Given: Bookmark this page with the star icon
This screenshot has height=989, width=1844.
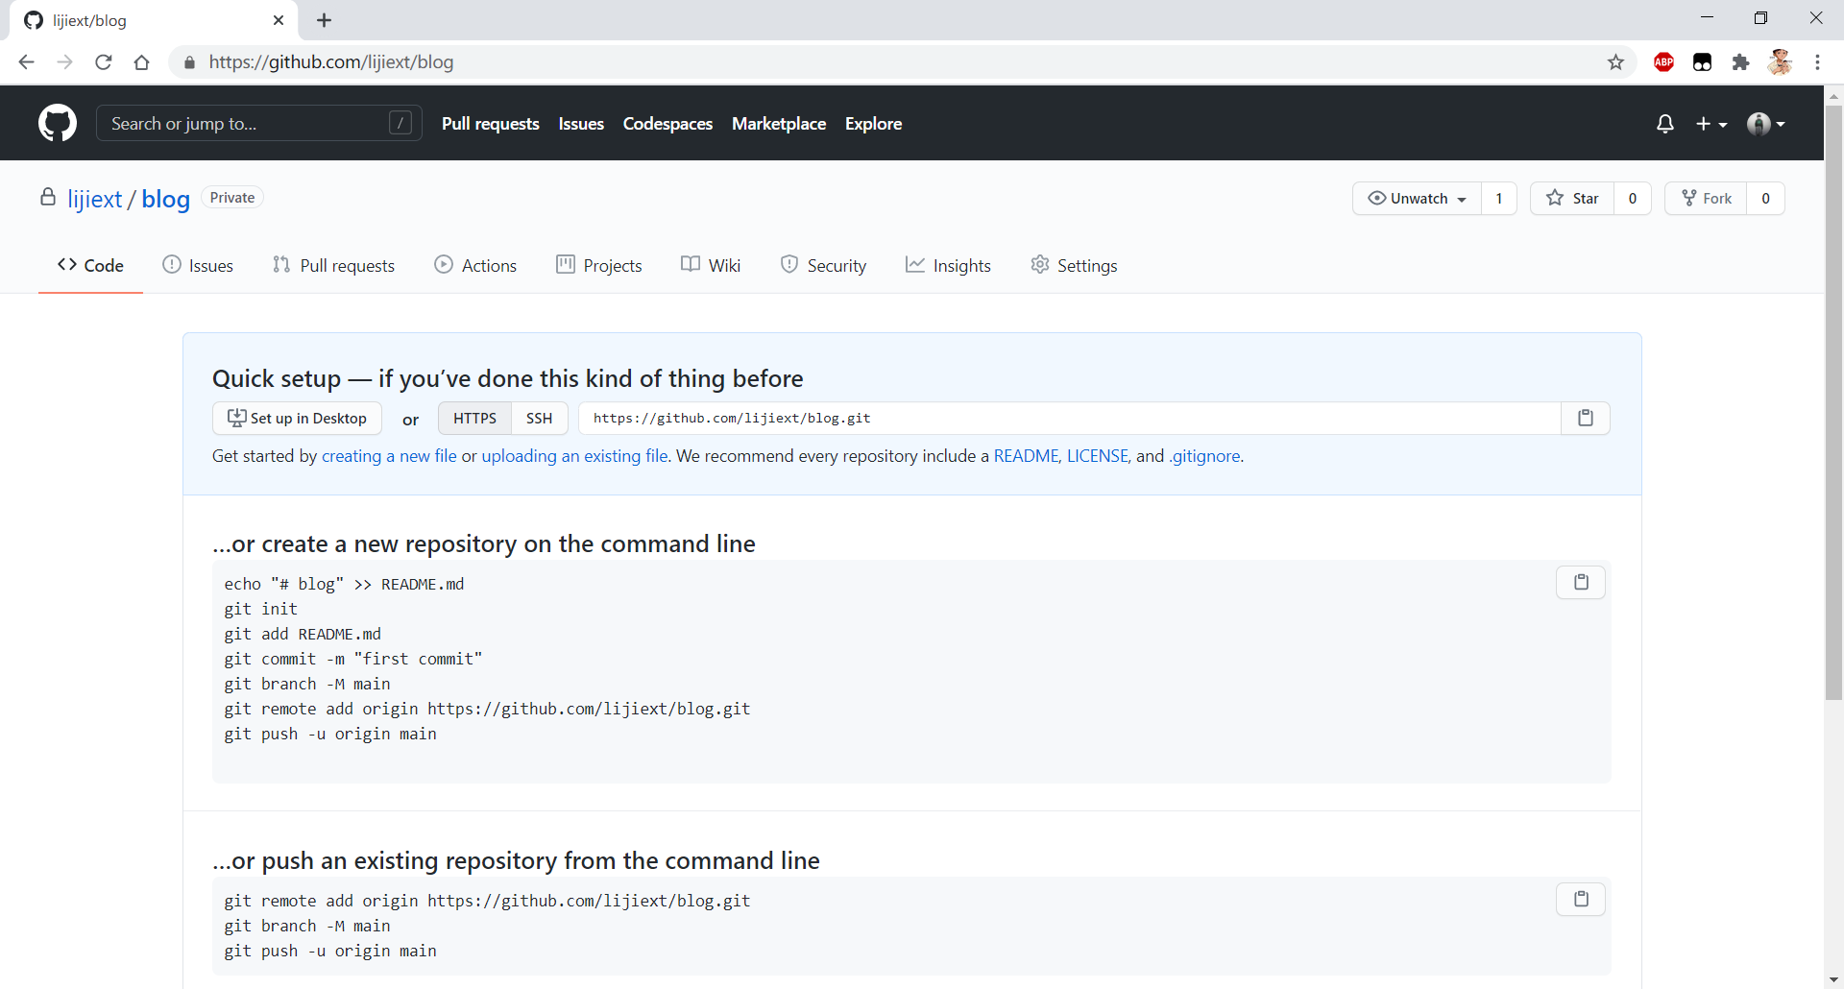Looking at the screenshot, I should [x=1615, y=62].
